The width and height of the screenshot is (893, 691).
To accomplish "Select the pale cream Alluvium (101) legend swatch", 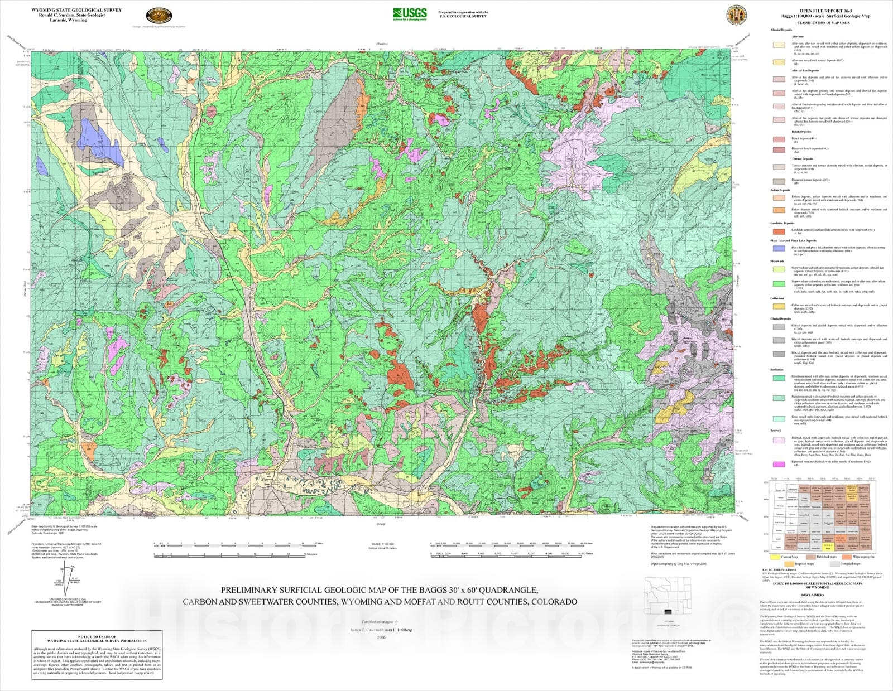I will tap(779, 44).
